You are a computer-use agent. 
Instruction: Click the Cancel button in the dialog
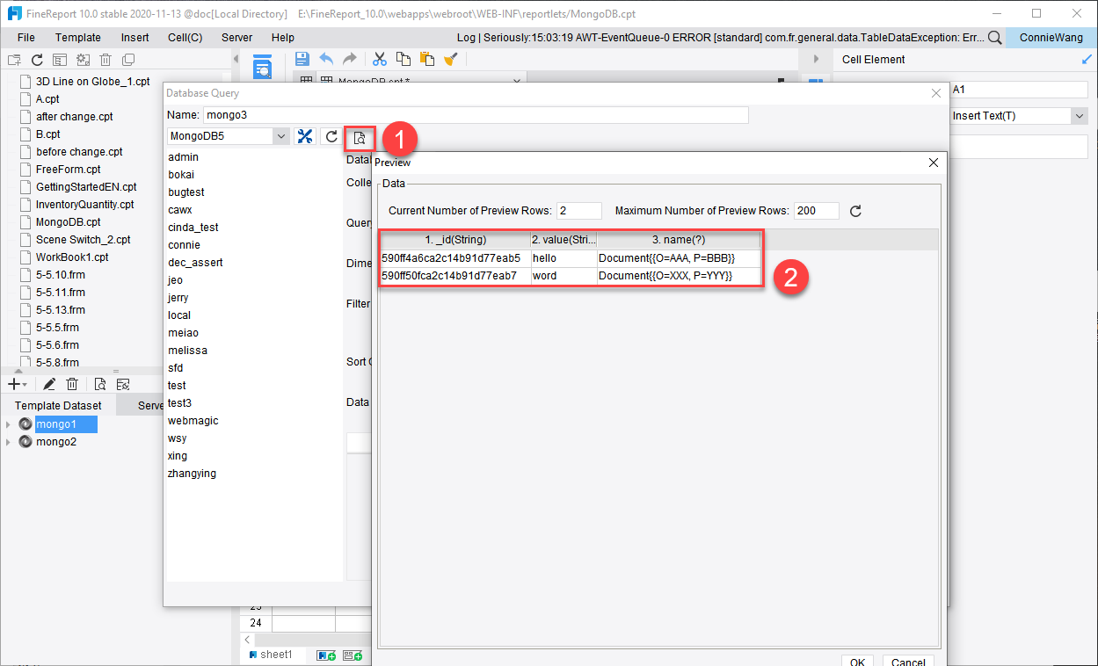(907, 662)
